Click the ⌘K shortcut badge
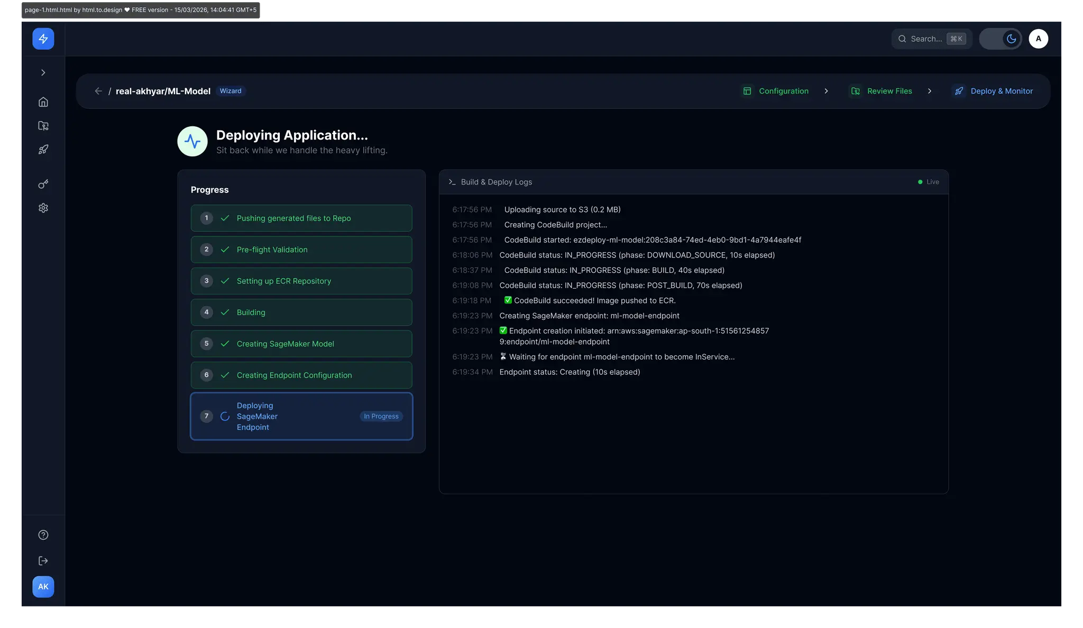Viewport: 1083px width, 628px height. (x=956, y=39)
